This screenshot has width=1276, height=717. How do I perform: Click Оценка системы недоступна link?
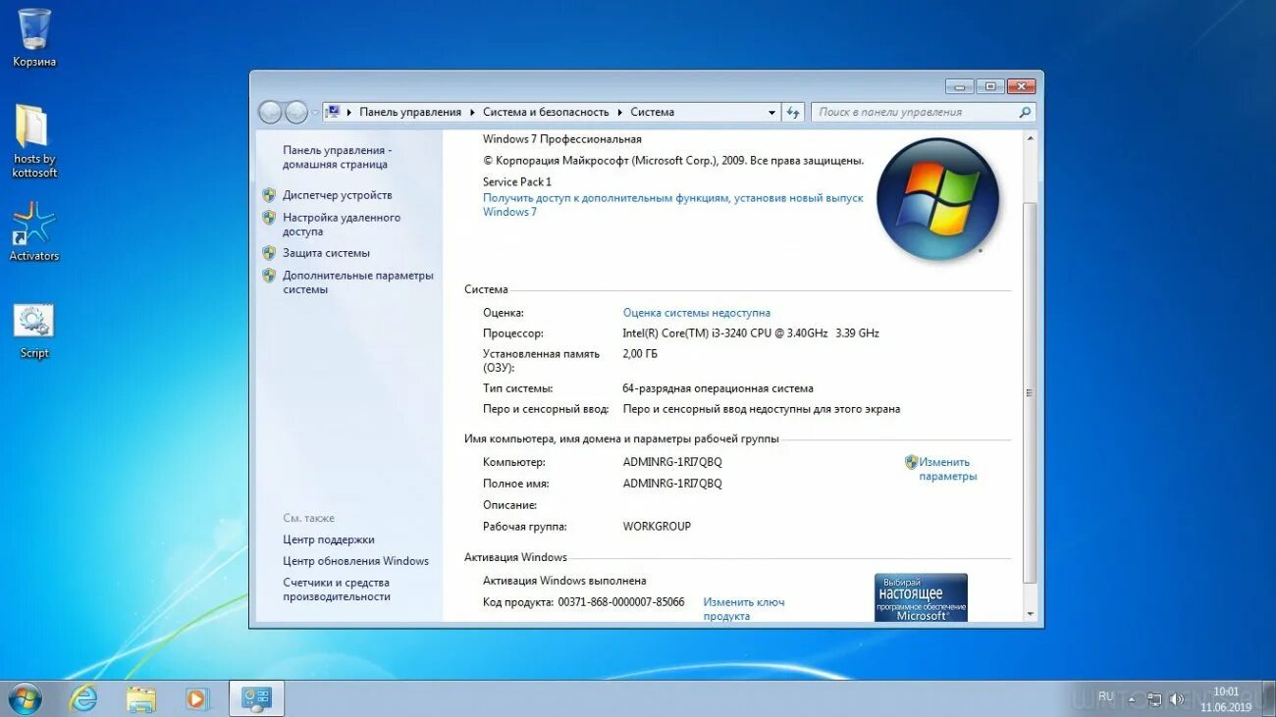696,313
